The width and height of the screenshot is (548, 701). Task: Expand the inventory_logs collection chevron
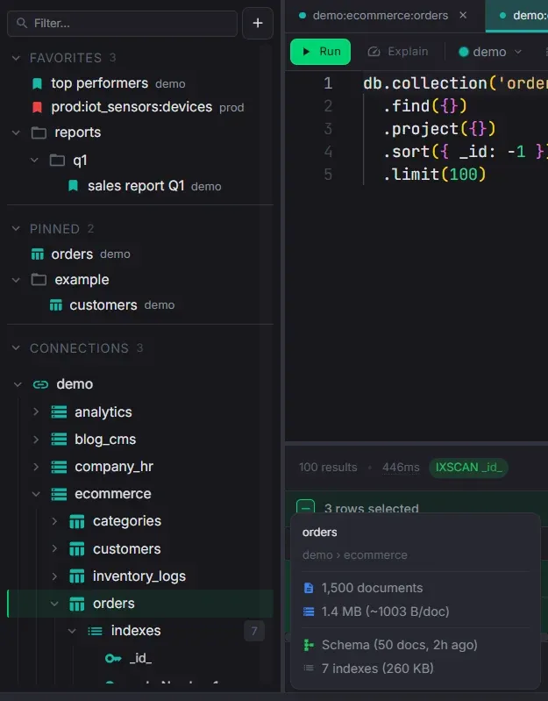pos(54,576)
